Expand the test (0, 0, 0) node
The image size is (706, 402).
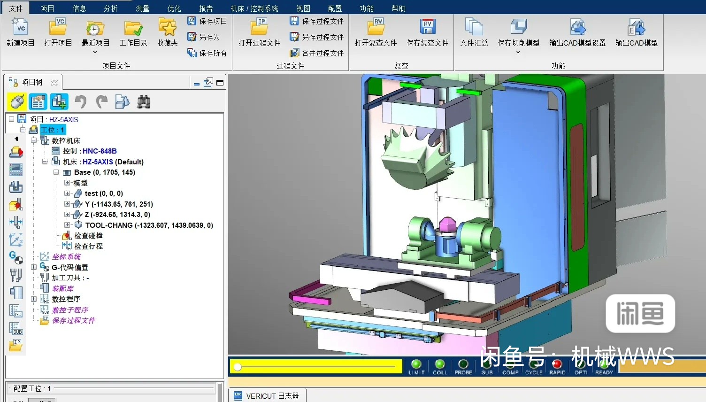coord(67,193)
